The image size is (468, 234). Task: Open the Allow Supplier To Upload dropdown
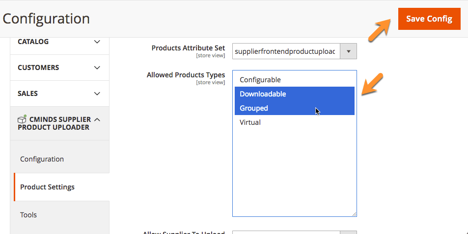point(294,233)
